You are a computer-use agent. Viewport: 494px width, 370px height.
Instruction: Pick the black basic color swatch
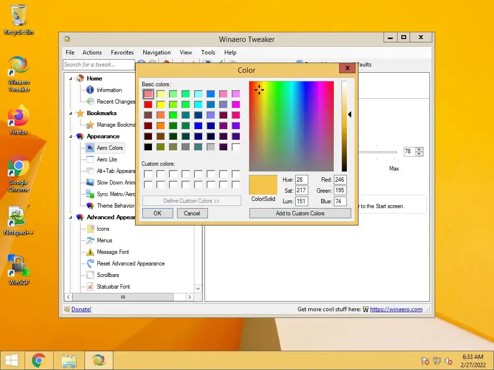tap(148, 147)
